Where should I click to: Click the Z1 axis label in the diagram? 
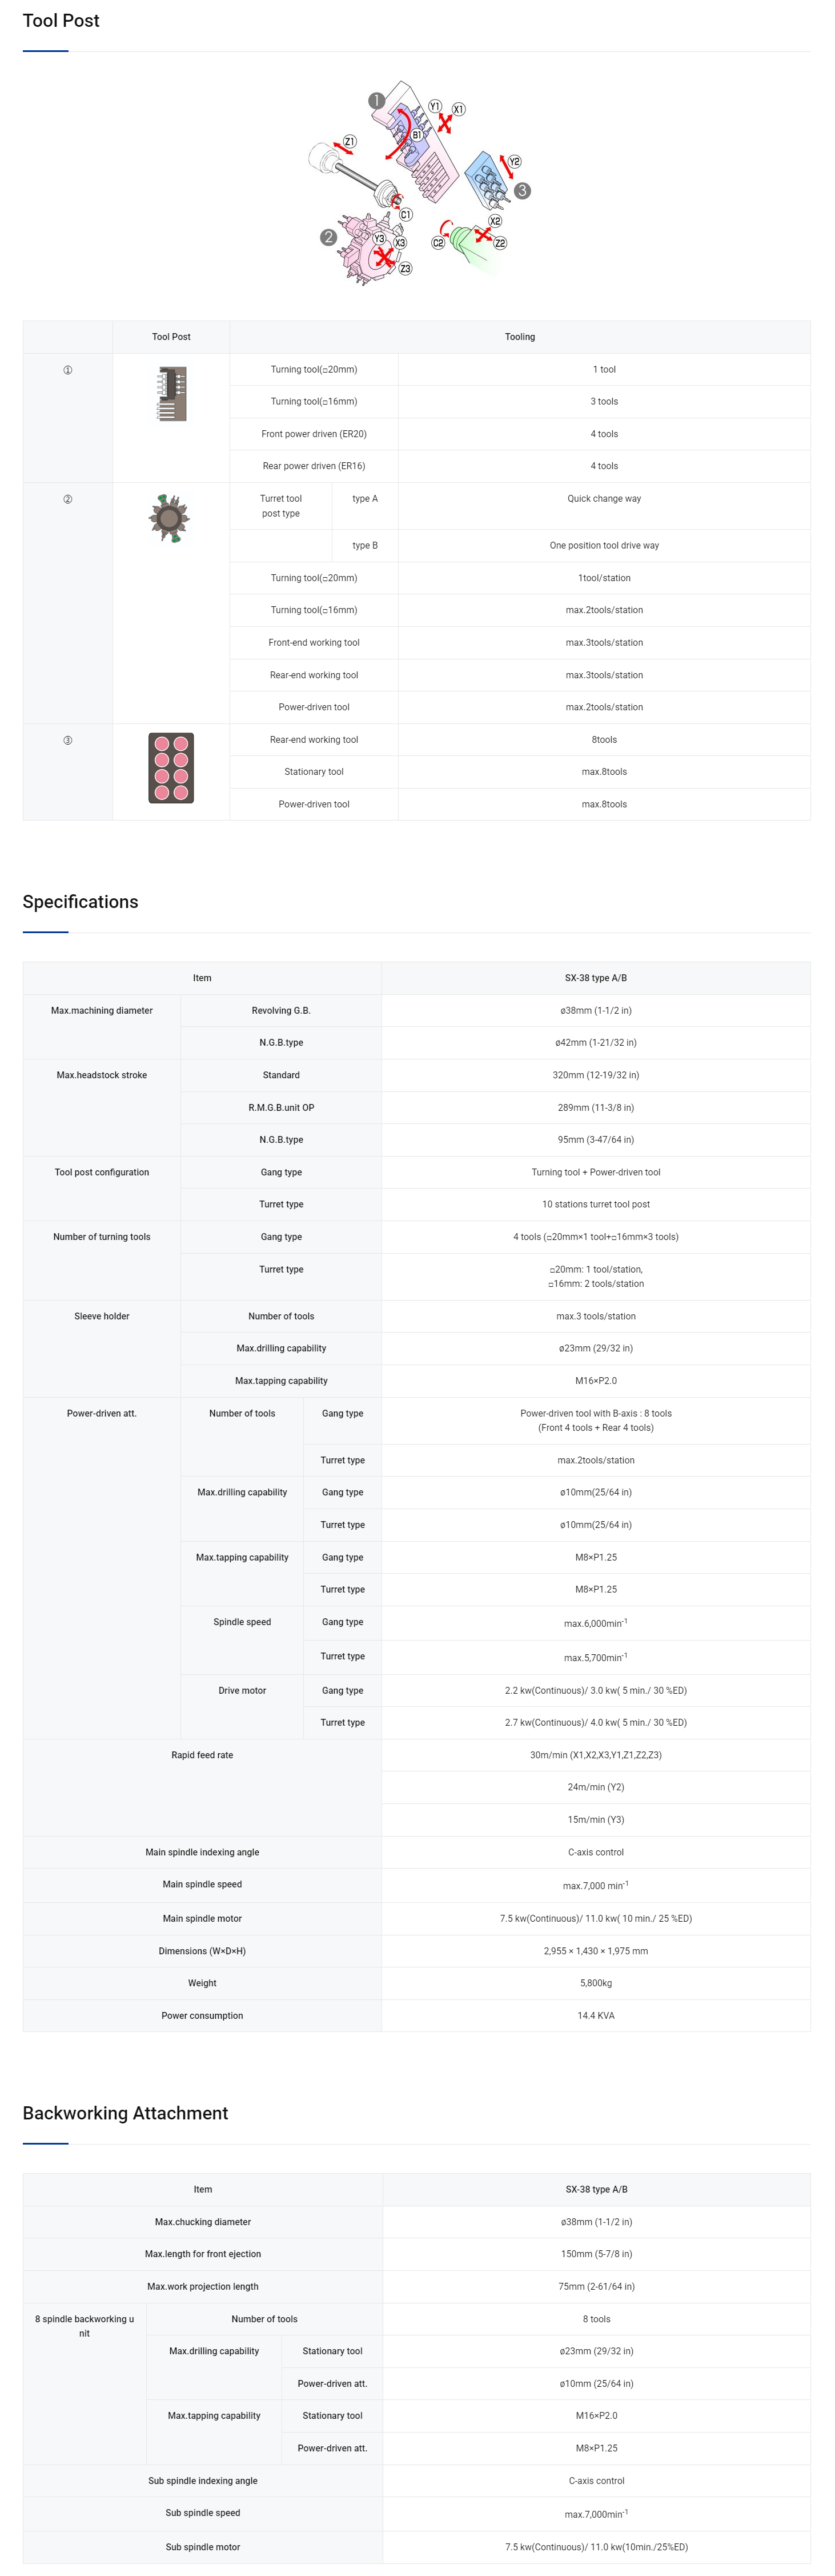349,142
